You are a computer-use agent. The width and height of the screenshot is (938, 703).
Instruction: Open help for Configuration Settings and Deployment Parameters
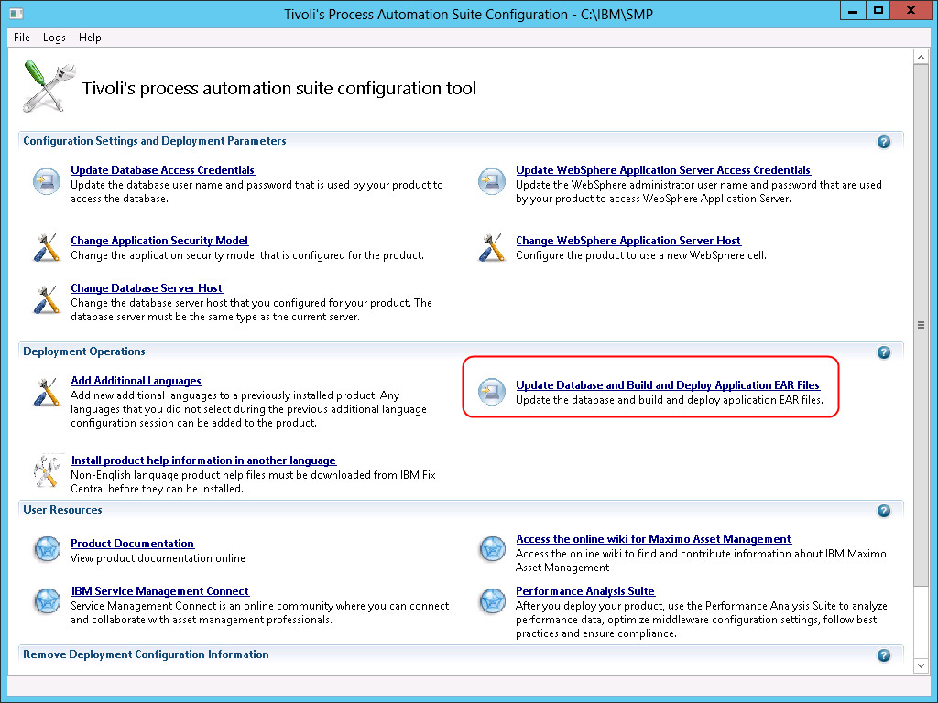(x=884, y=142)
